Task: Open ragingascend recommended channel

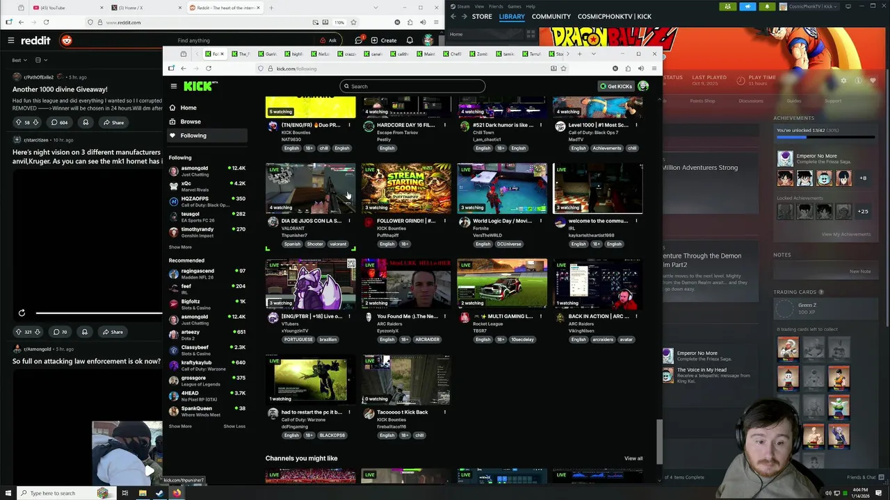Action: click(207, 273)
